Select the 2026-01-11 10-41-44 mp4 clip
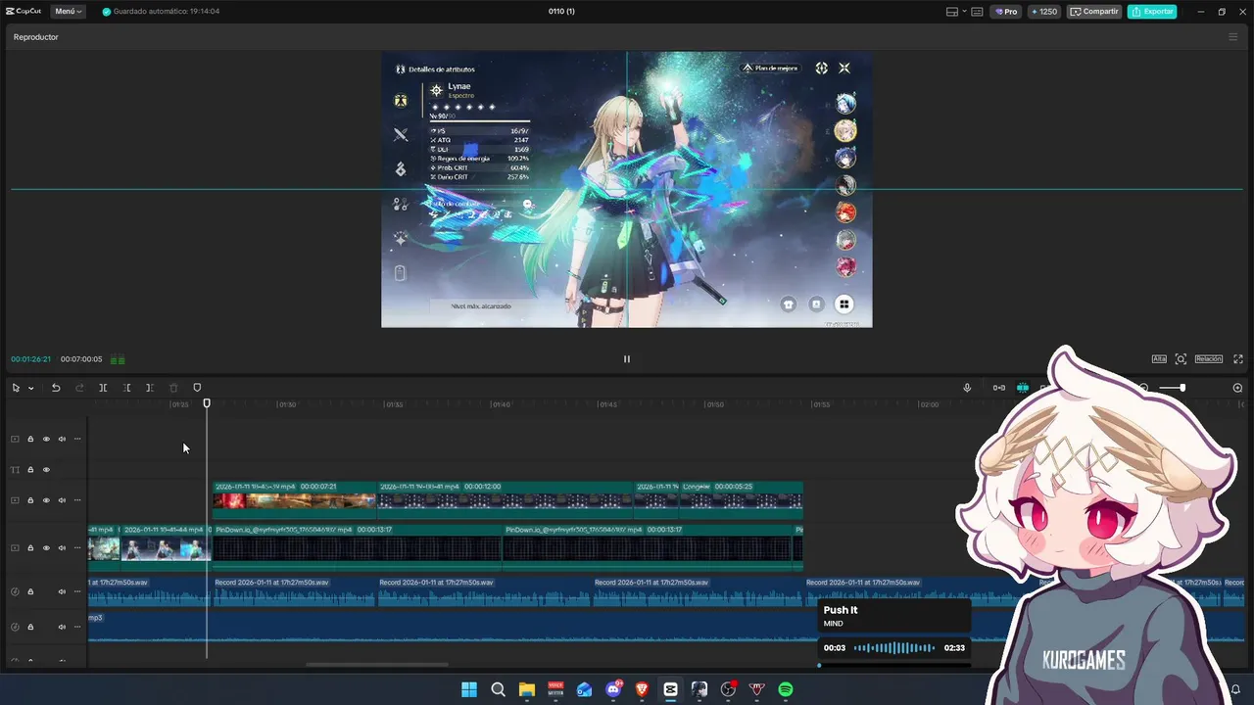This screenshot has height=705, width=1254. pyautogui.click(x=165, y=547)
